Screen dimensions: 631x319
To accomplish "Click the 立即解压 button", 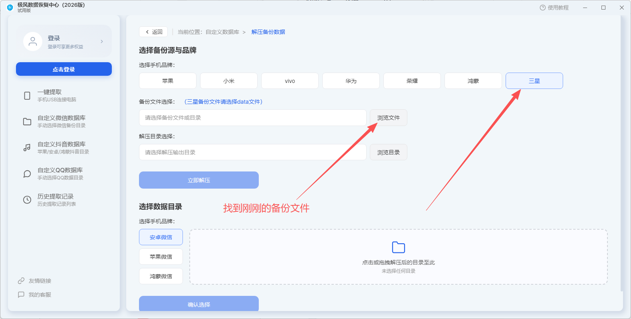I will (x=199, y=180).
